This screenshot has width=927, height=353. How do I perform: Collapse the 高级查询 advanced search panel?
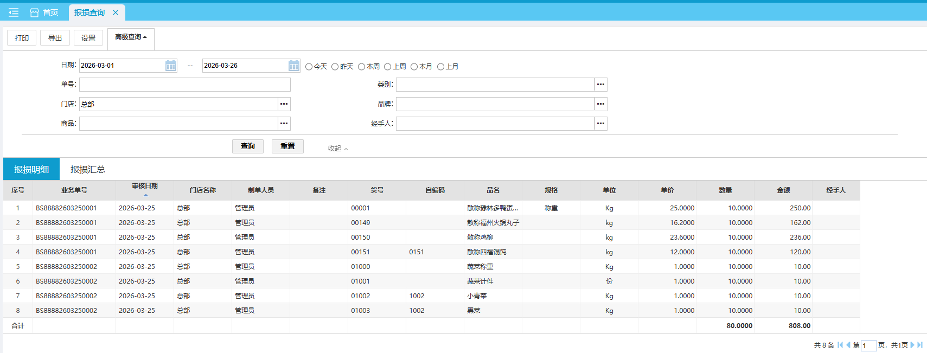(131, 37)
